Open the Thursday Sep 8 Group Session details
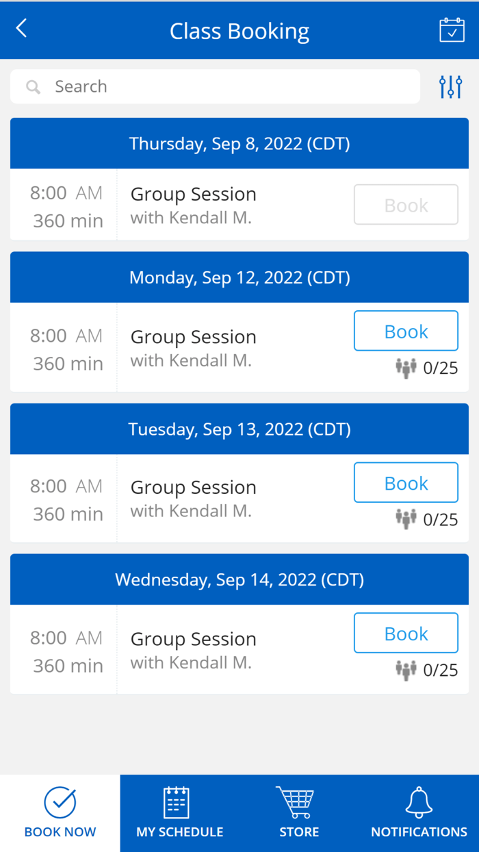This screenshot has width=479, height=852. [x=193, y=205]
